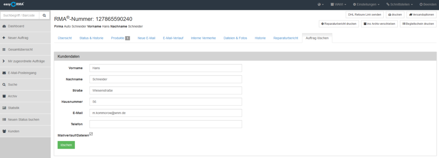The image size is (439, 158).
Task: Click the Kundendaten panel header
Action: [x=245, y=56]
